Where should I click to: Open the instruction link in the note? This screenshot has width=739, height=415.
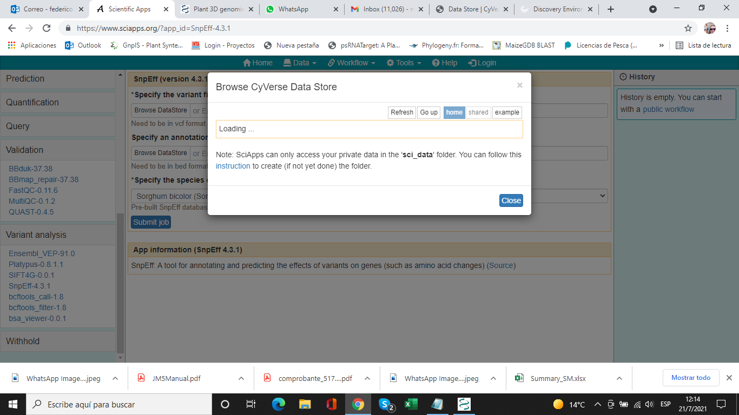click(233, 166)
